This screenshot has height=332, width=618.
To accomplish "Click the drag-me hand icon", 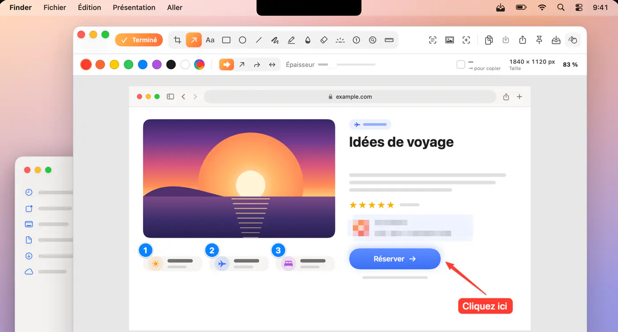I will (x=573, y=40).
